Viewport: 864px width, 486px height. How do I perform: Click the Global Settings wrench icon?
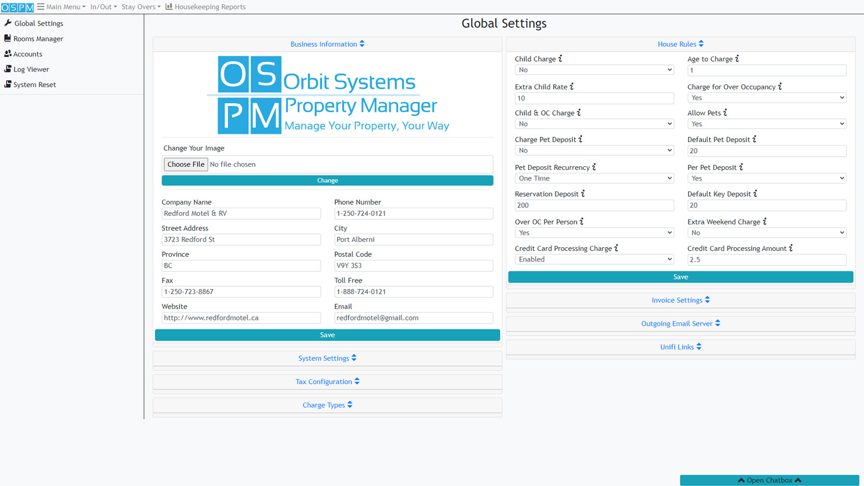8,23
